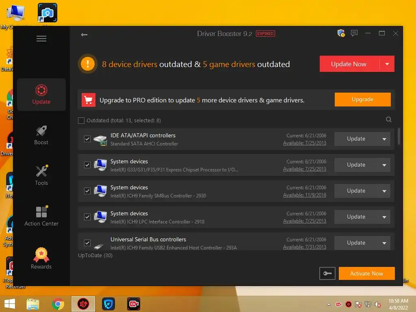416x312 pixels.
Task: Open the Boost sidebar tab
Action: [41, 135]
